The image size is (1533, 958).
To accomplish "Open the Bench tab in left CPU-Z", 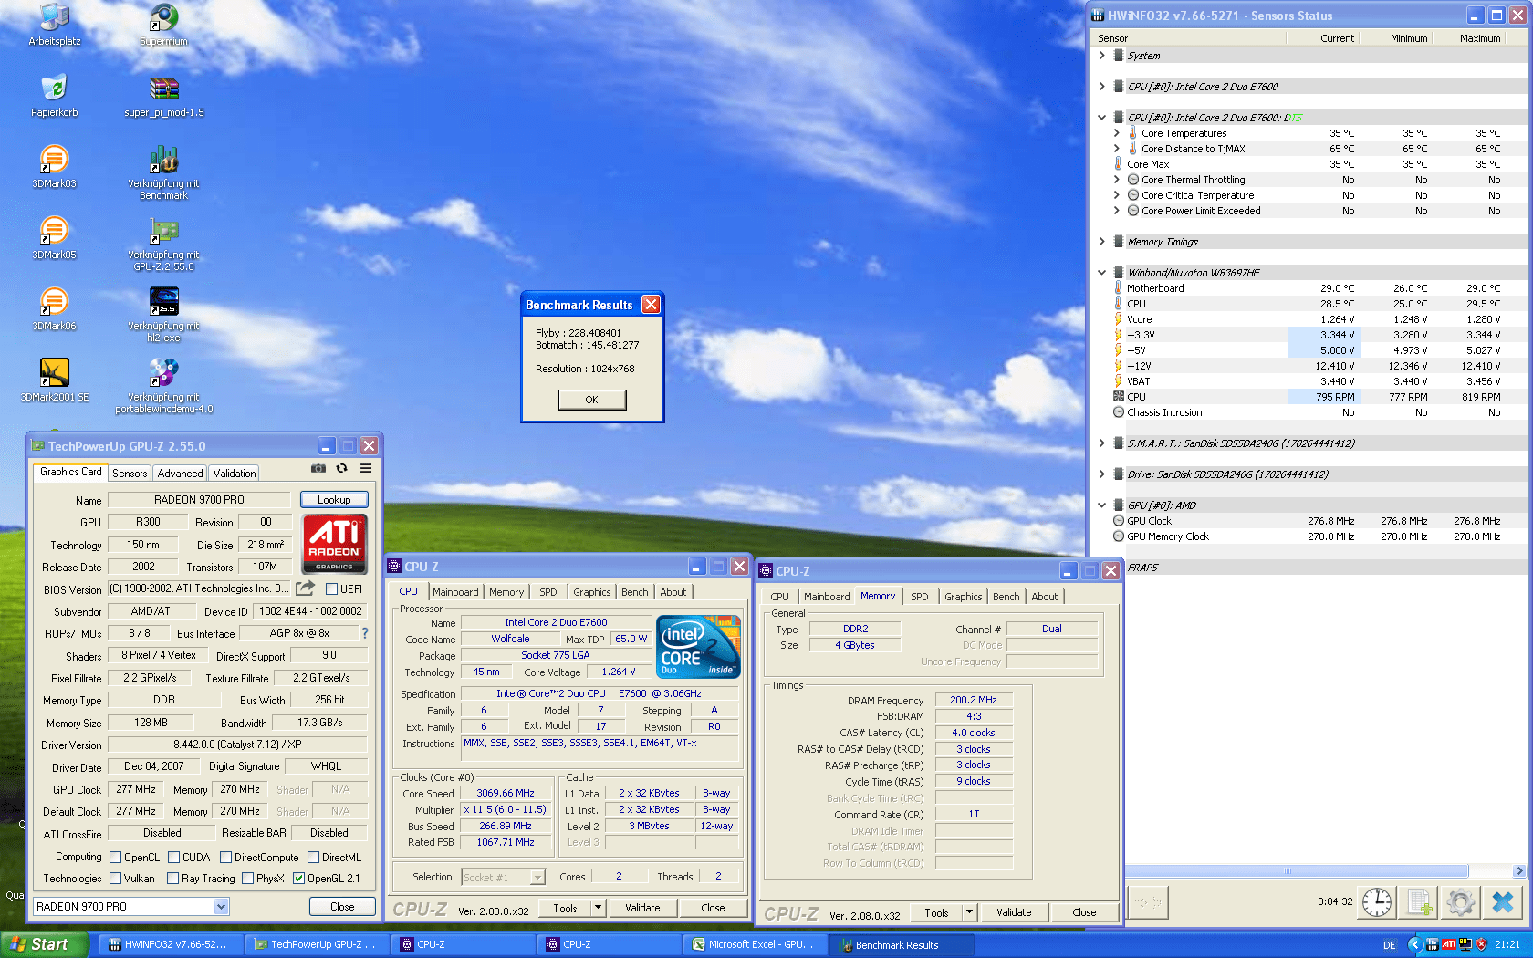I will (x=634, y=592).
